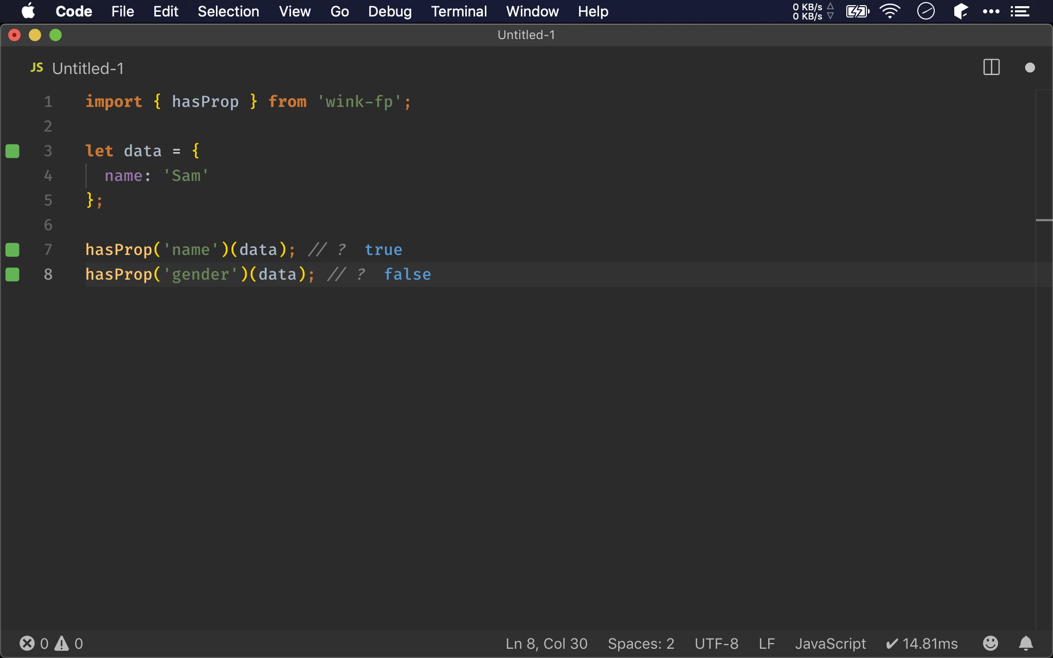
Task: Click the green coverage marker on line 3
Action: [12, 151]
